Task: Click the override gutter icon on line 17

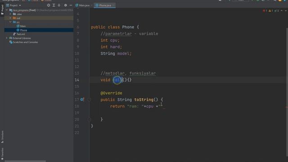Action: point(82,99)
